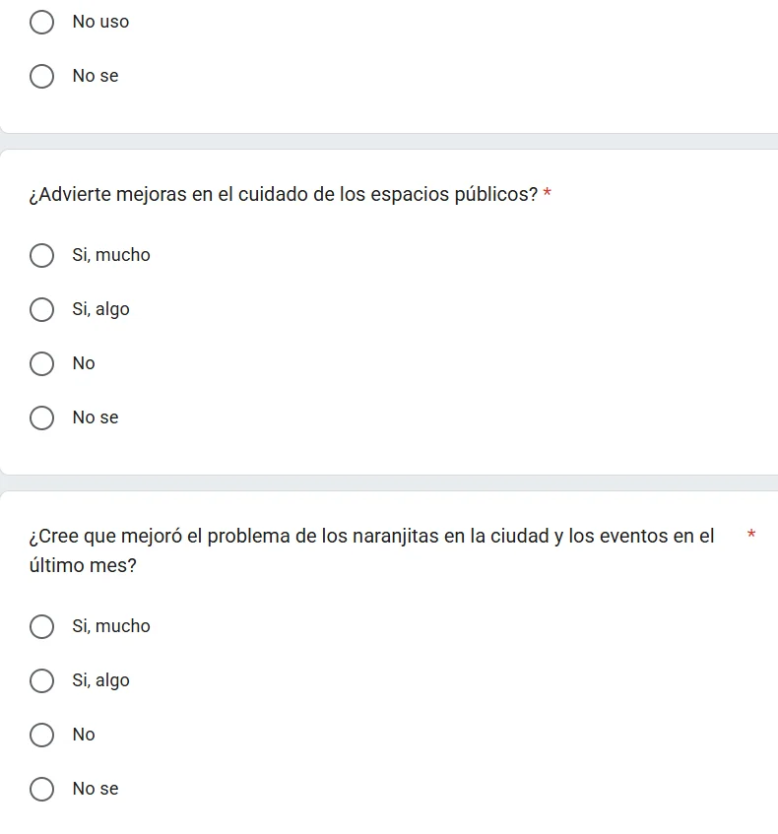Click 'No' label text under espacios públicos

tap(84, 363)
